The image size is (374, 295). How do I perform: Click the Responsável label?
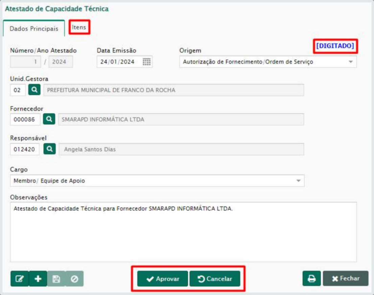point(28,138)
